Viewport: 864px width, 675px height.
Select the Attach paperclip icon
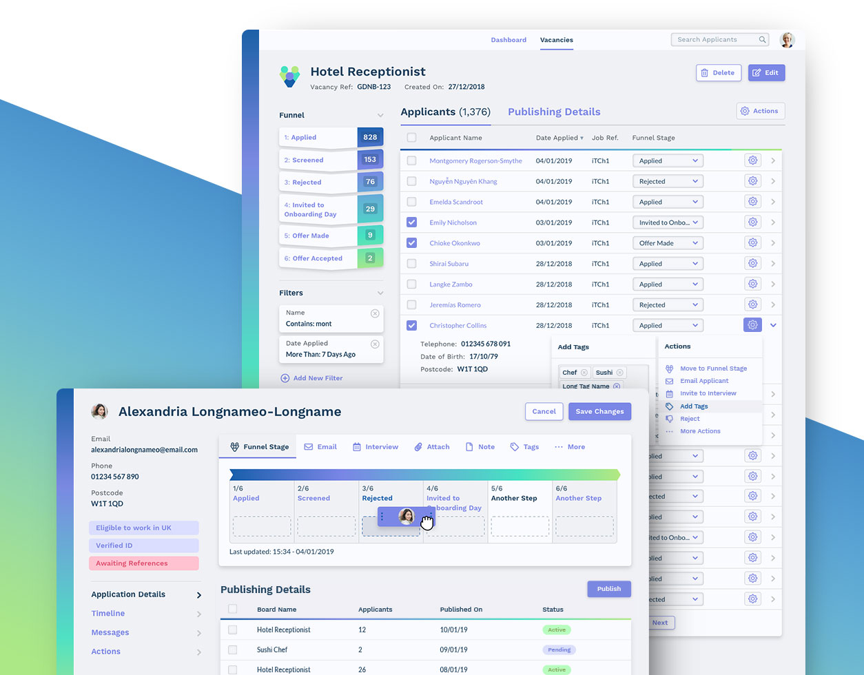point(419,446)
